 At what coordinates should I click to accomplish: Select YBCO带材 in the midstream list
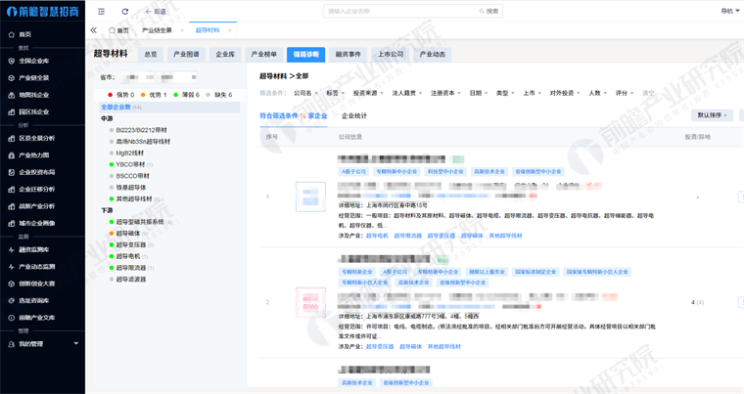[130, 164]
